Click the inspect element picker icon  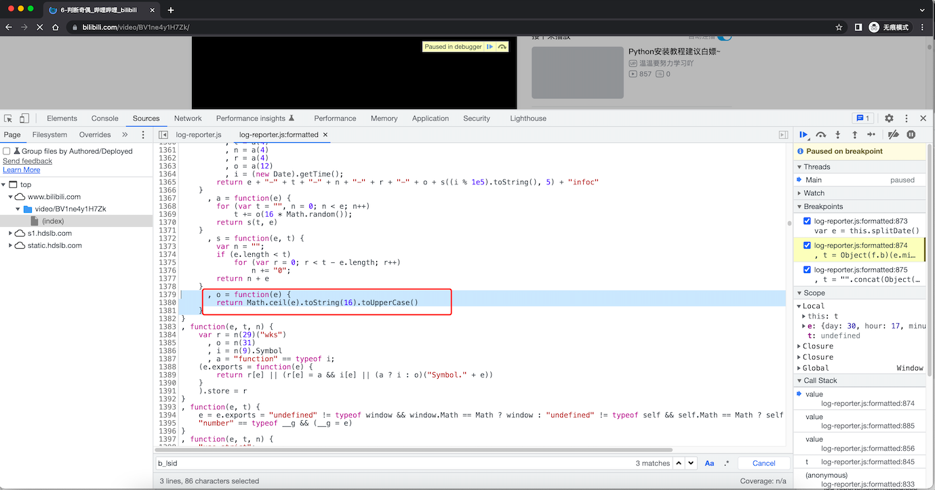tap(8, 118)
